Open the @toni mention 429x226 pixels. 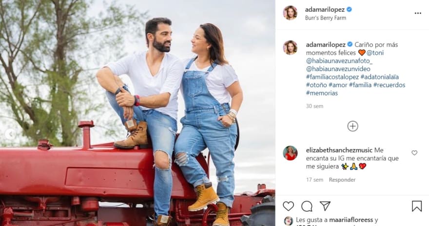tap(375, 53)
